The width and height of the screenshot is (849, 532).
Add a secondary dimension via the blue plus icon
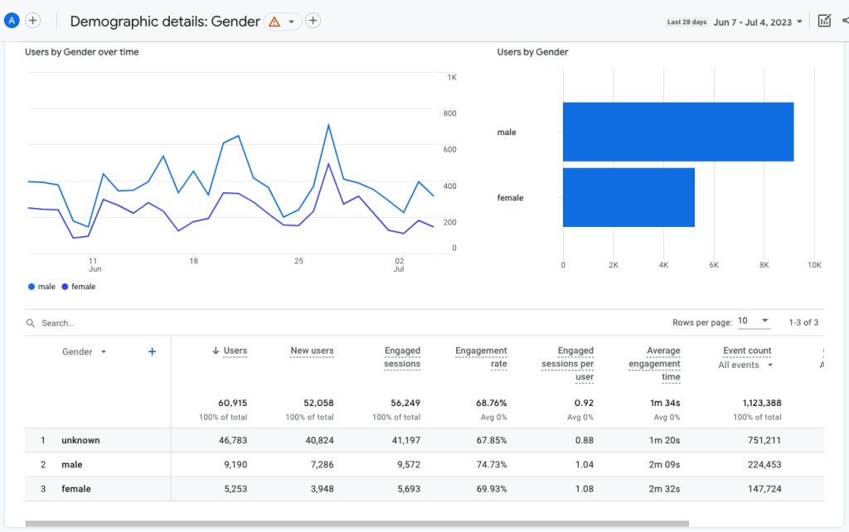point(152,351)
